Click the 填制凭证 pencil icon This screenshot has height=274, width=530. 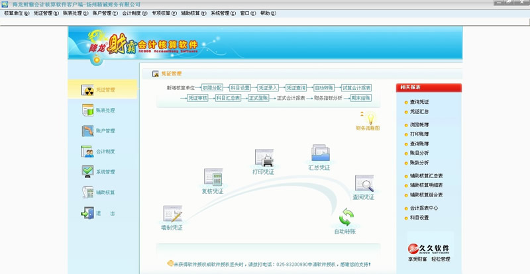point(173,214)
